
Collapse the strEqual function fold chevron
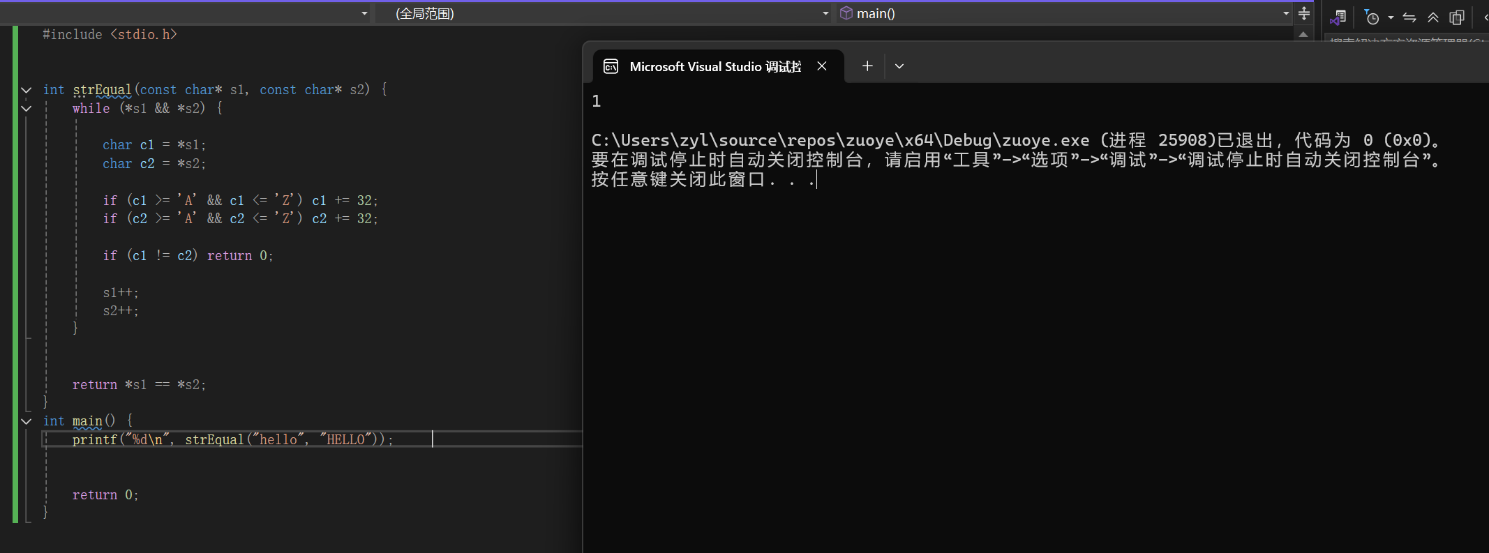pyautogui.click(x=27, y=90)
